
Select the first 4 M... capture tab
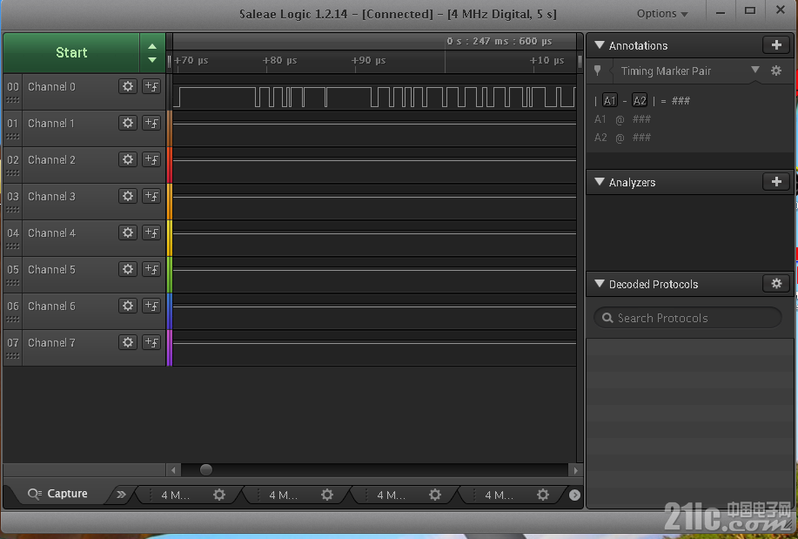[x=176, y=495]
